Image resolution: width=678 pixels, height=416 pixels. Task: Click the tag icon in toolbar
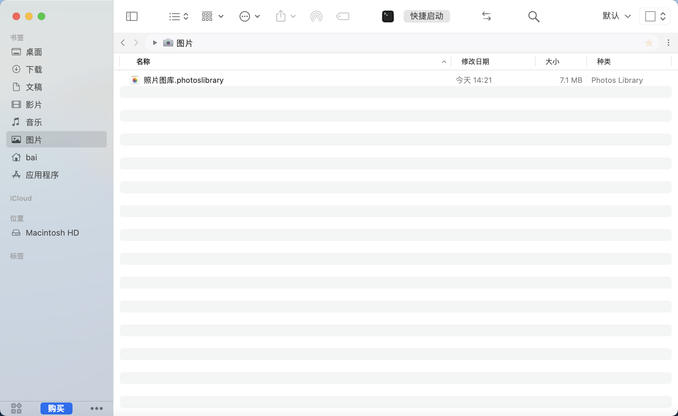342,16
